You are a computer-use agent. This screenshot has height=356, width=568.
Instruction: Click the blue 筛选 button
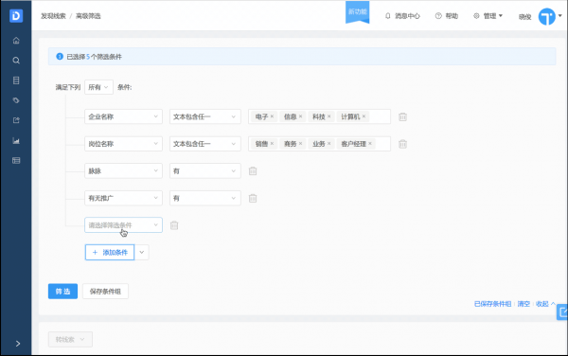62,292
